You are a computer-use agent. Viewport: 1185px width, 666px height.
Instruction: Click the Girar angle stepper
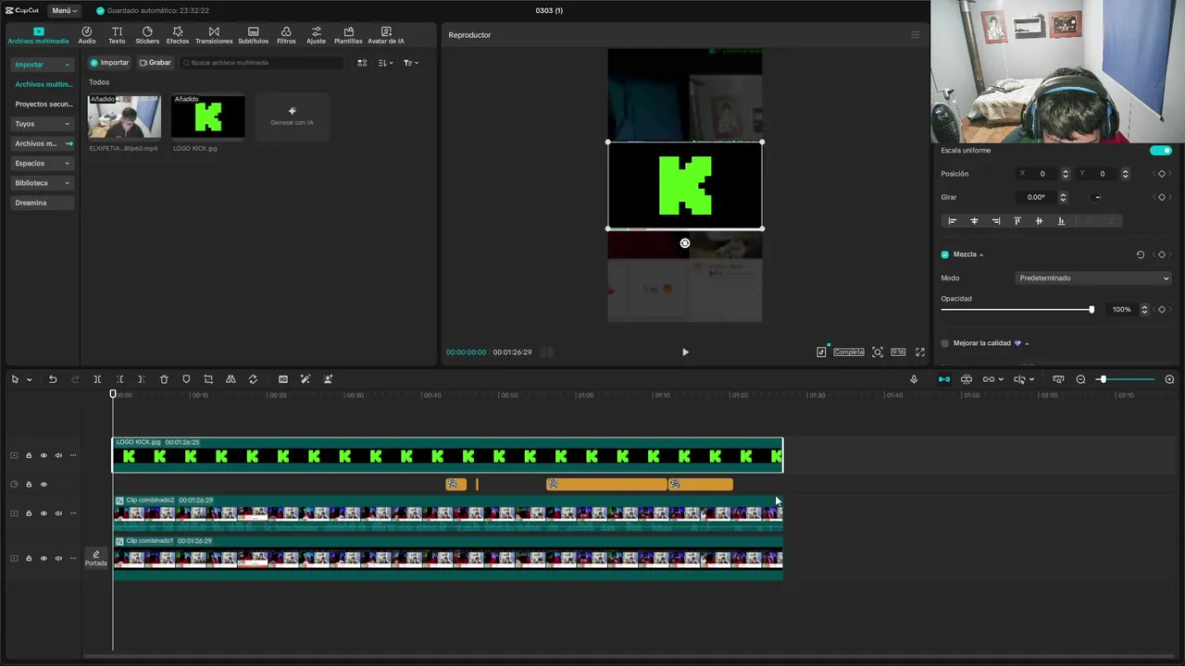tap(1063, 197)
